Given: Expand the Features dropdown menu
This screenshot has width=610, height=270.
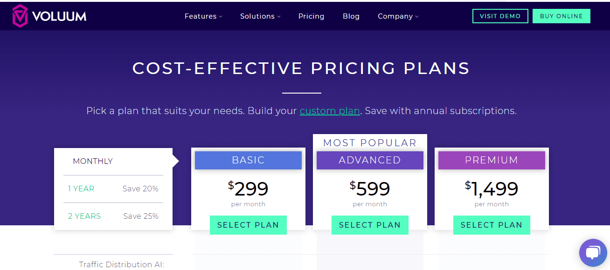Looking at the screenshot, I should 203,16.
